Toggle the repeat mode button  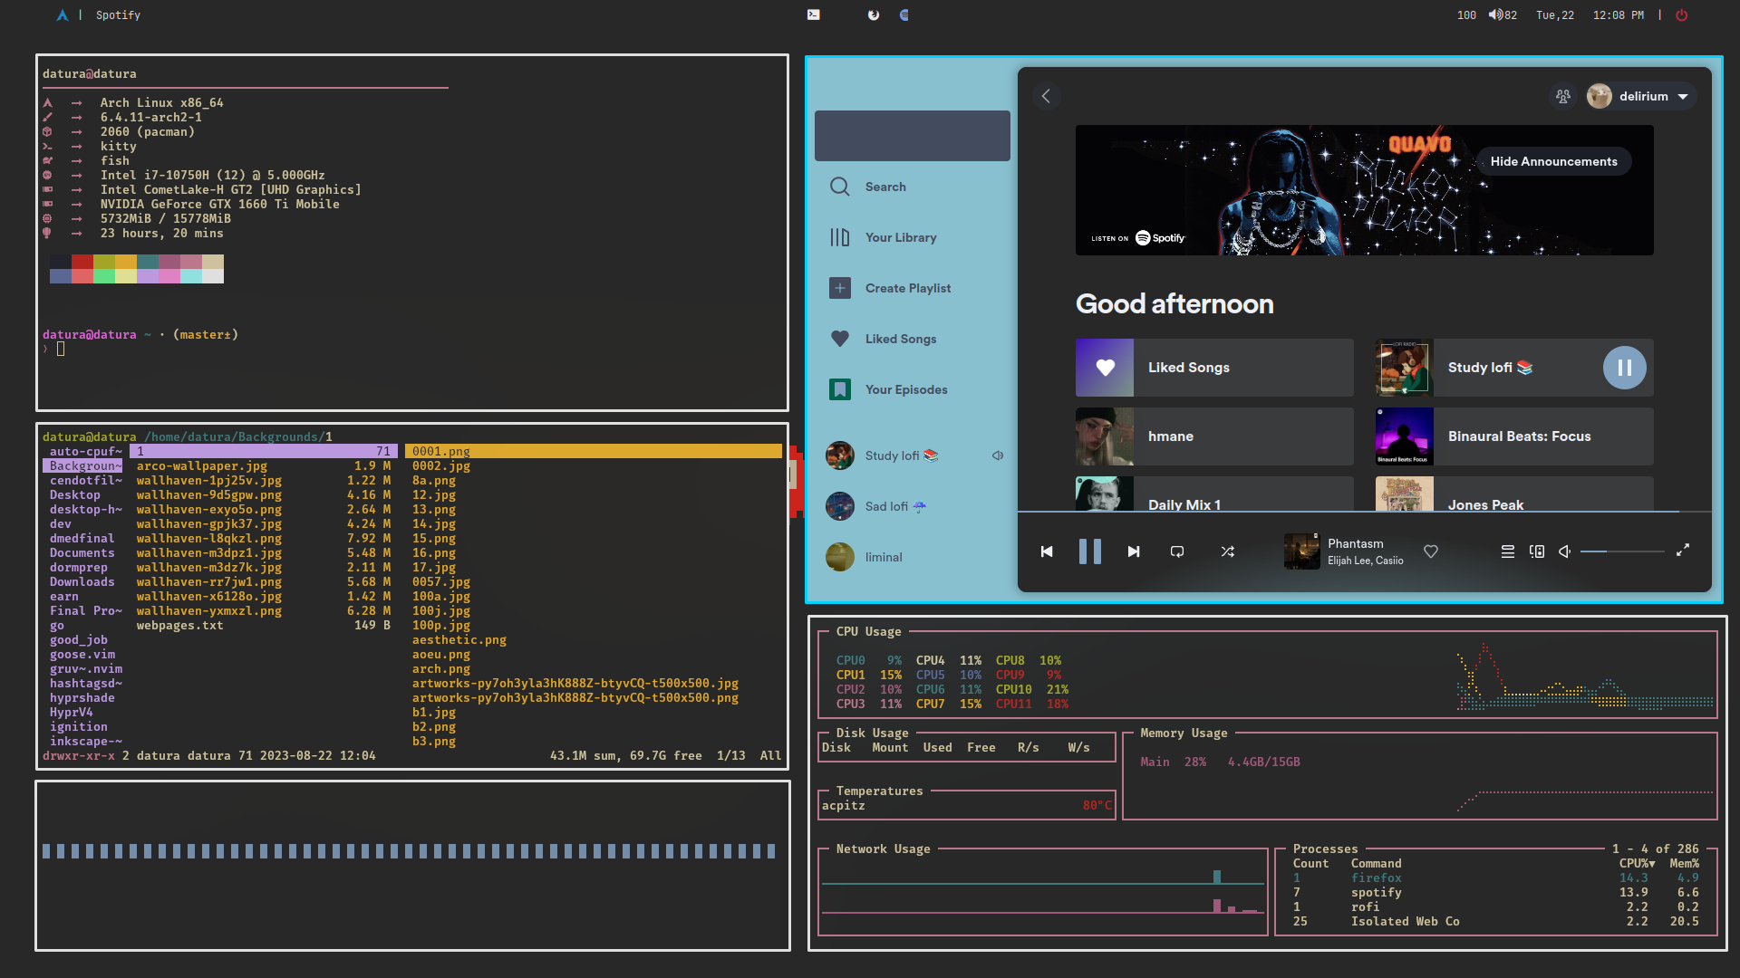click(1177, 551)
